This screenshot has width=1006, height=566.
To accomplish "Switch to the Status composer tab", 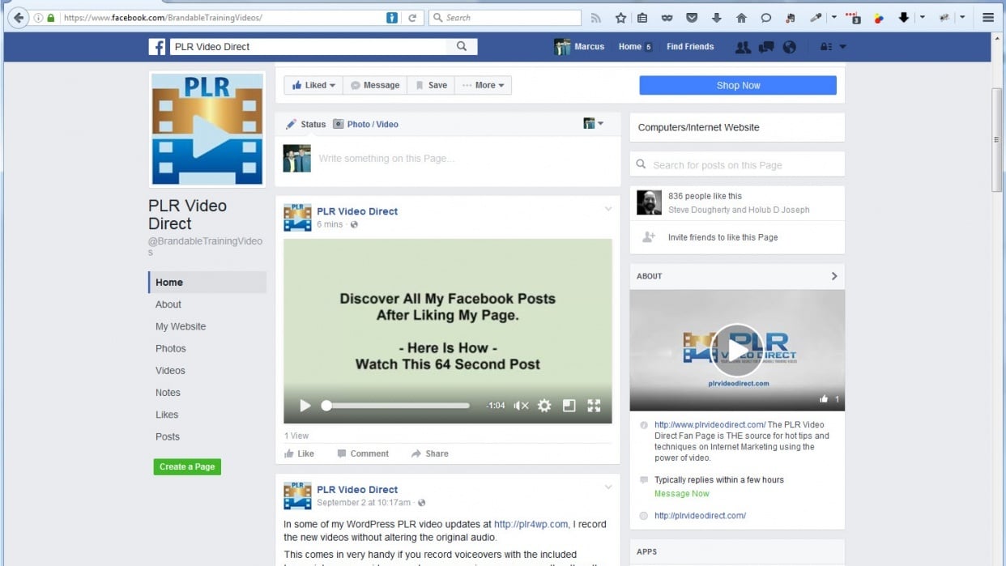I will point(305,125).
